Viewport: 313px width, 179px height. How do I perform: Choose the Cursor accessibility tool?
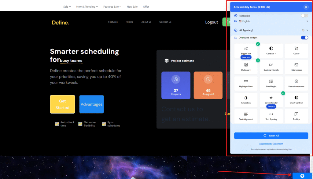tap(296, 50)
